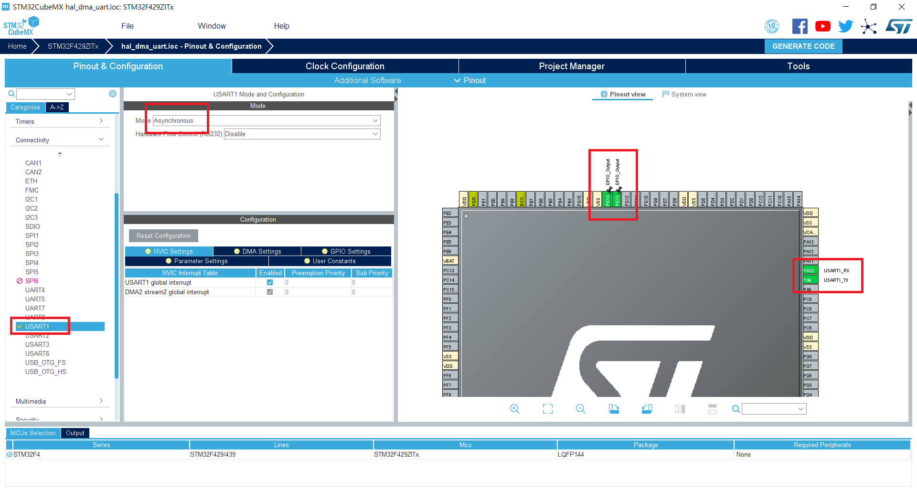Click Reset Configuration button
Image resolution: width=917 pixels, height=492 pixels.
[163, 235]
